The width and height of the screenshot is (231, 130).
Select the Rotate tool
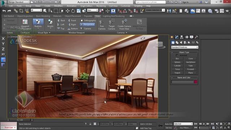73,11
